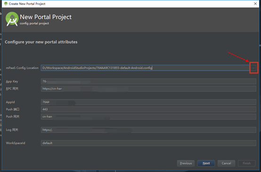Click the RPC gateway input field
This screenshot has height=172, width=261.
click(x=148, y=88)
